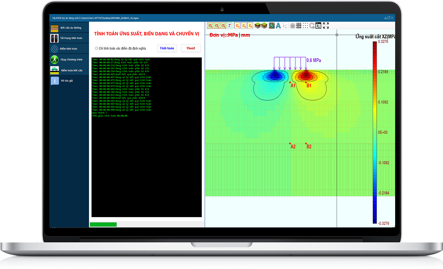Click the epsilon-y strain icon

click(244, 25)
